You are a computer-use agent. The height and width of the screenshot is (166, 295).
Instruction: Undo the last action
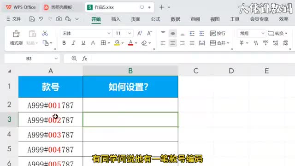pos(41,19)
